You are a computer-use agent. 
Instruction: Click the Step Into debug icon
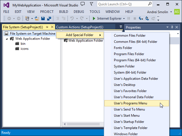pos(141,18)
